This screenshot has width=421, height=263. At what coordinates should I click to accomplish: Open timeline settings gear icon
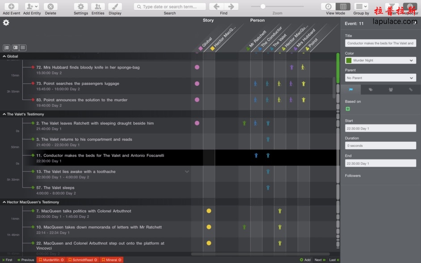[x=6, y=23]
